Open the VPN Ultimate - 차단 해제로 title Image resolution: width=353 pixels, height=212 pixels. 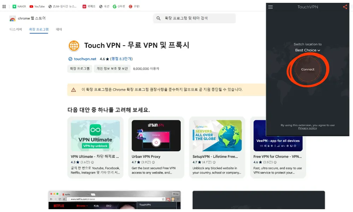pos(95,157)
